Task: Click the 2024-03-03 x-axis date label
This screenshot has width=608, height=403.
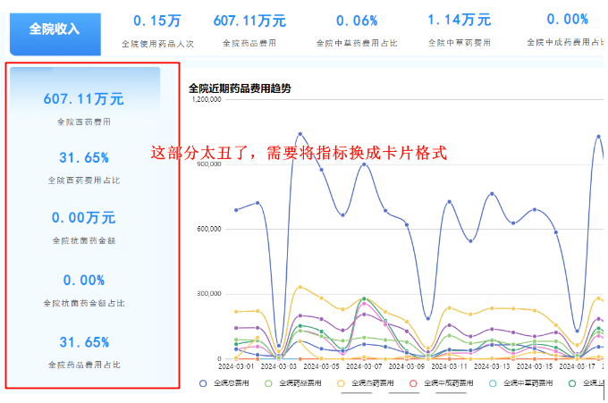Action: (279, 366)
